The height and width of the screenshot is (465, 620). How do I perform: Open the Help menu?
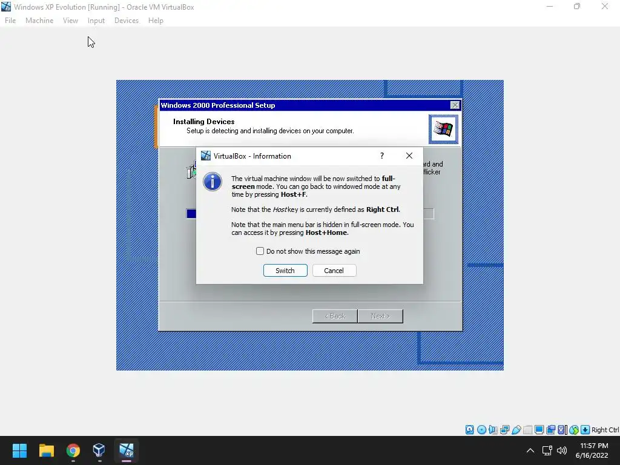[x=156, y=21]
